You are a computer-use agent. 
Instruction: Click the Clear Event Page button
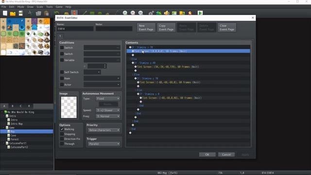(227, 27)
